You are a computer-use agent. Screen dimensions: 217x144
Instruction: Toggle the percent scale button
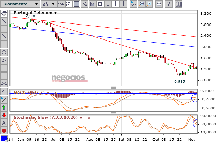click(x=85, y=4)
